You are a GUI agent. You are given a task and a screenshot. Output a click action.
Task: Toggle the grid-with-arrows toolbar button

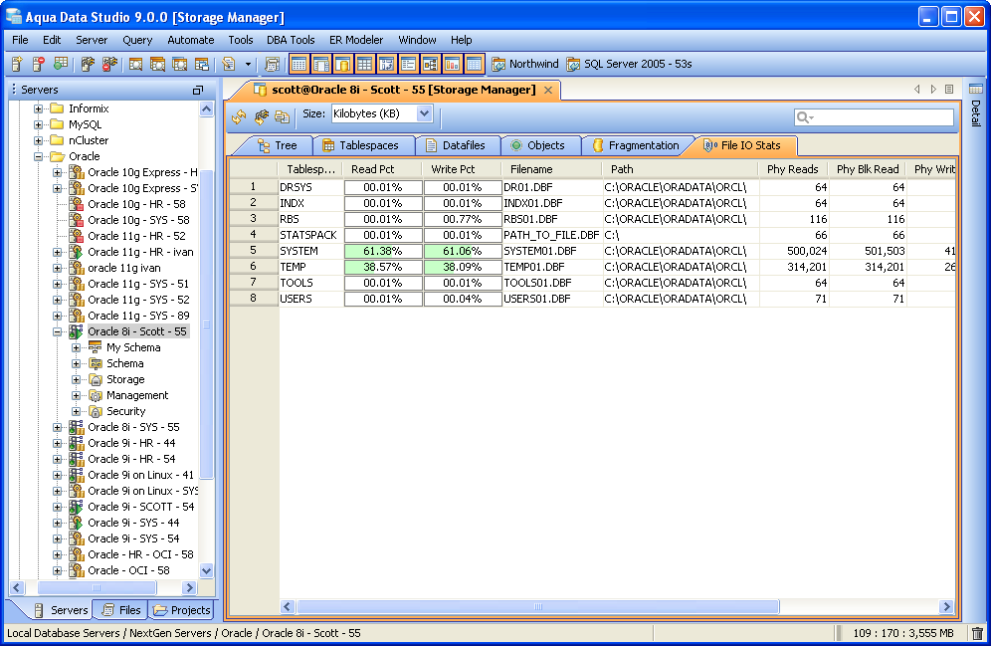(x=386, y=64)
